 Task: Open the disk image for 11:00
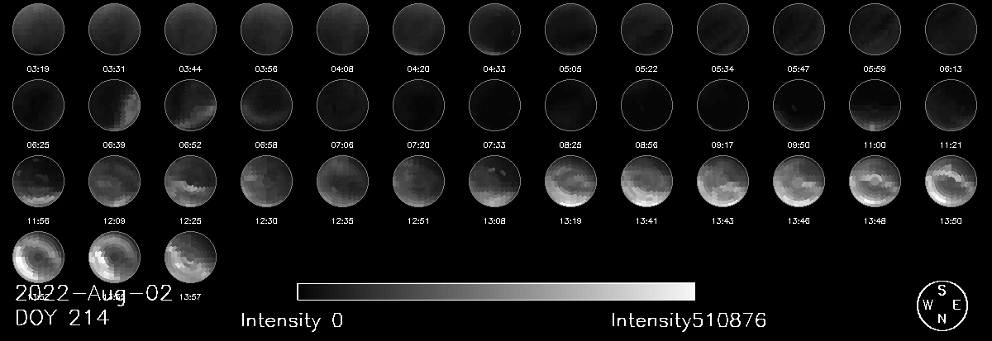(x=875, y=105)
